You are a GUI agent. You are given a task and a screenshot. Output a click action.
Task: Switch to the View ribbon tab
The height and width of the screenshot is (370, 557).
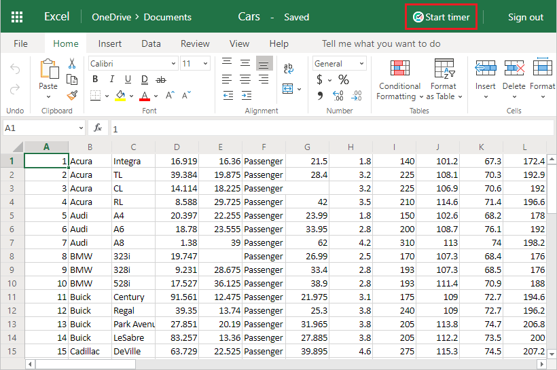(x=239, y=43)
